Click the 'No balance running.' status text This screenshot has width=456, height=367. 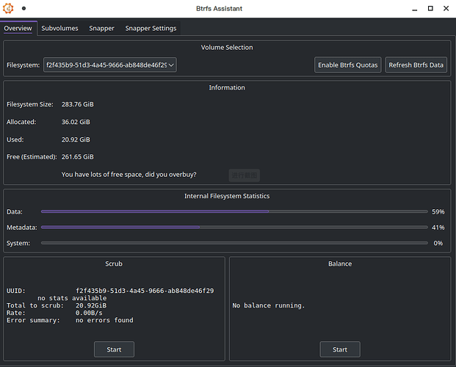click(269, 305)
